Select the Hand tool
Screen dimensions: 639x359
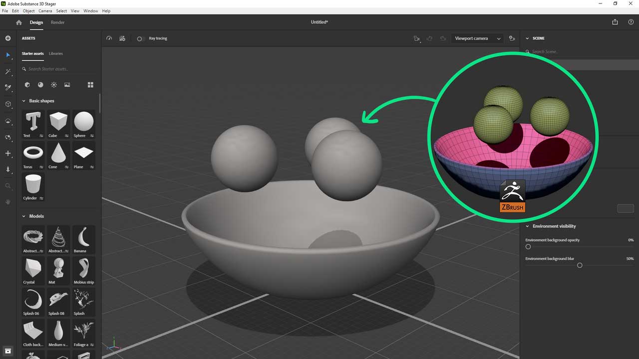(x=7, y=202)
